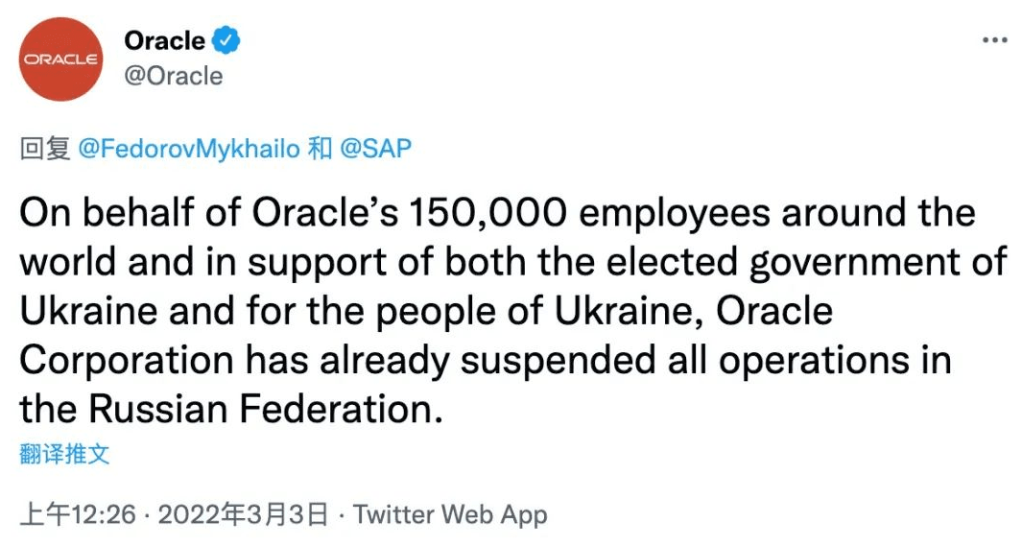This screenshot has width=1022, height=546.
Task: Open the three-dot more options menu
Action: coord(993,41)
